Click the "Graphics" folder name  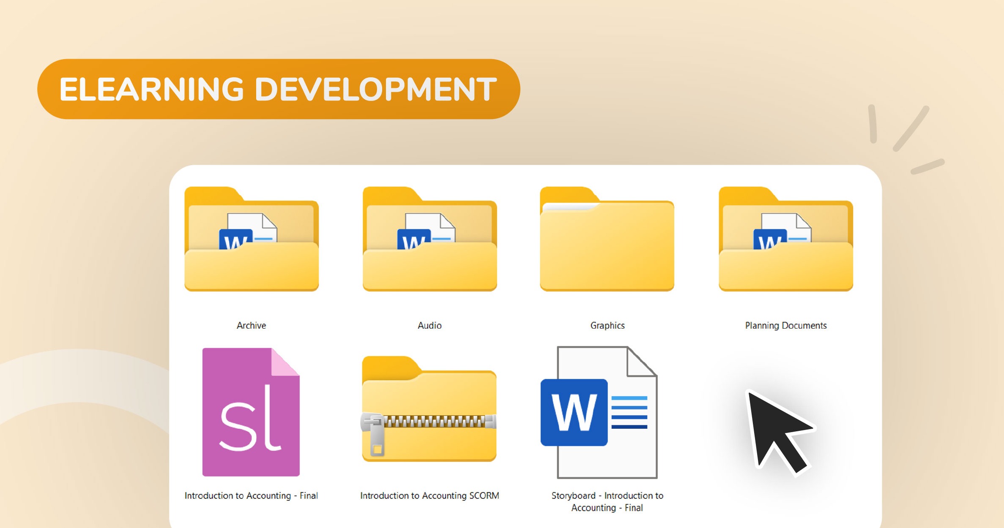coord(607,326)
